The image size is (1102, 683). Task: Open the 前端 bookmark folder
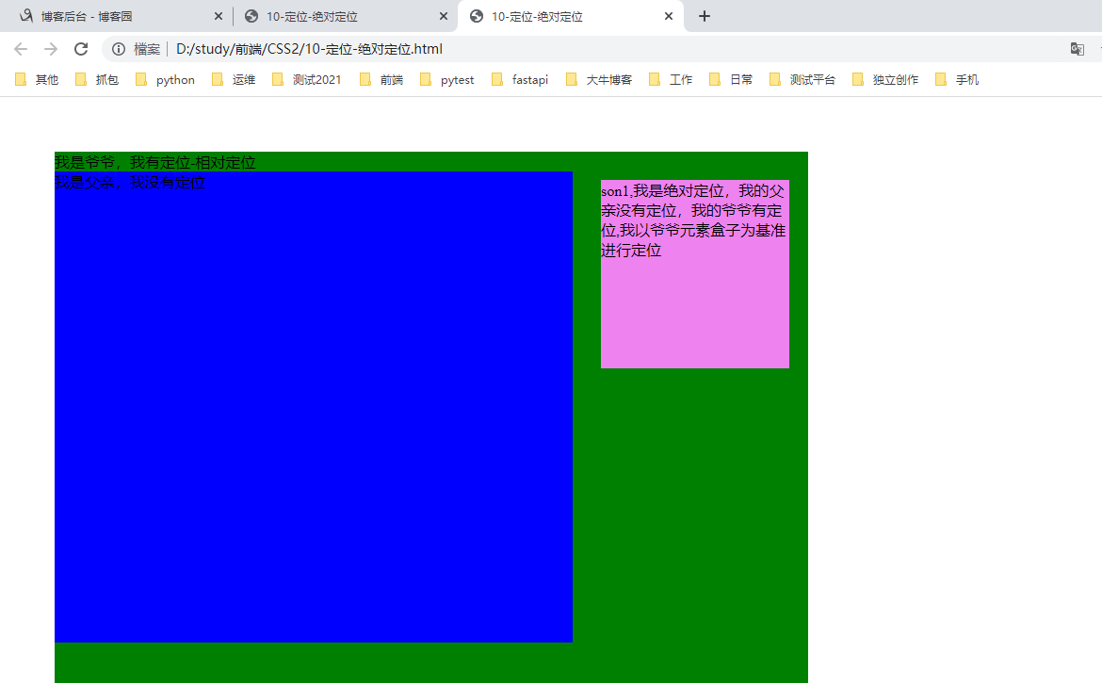[381, 79]
